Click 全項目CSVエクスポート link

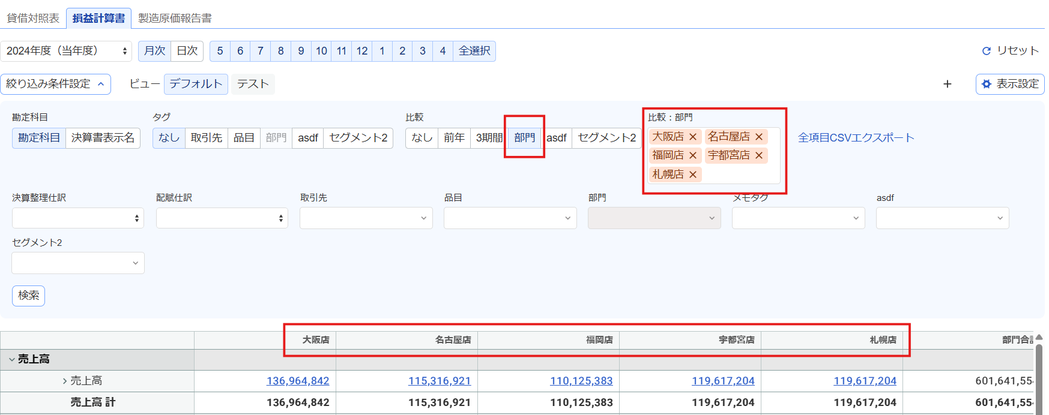856,138
